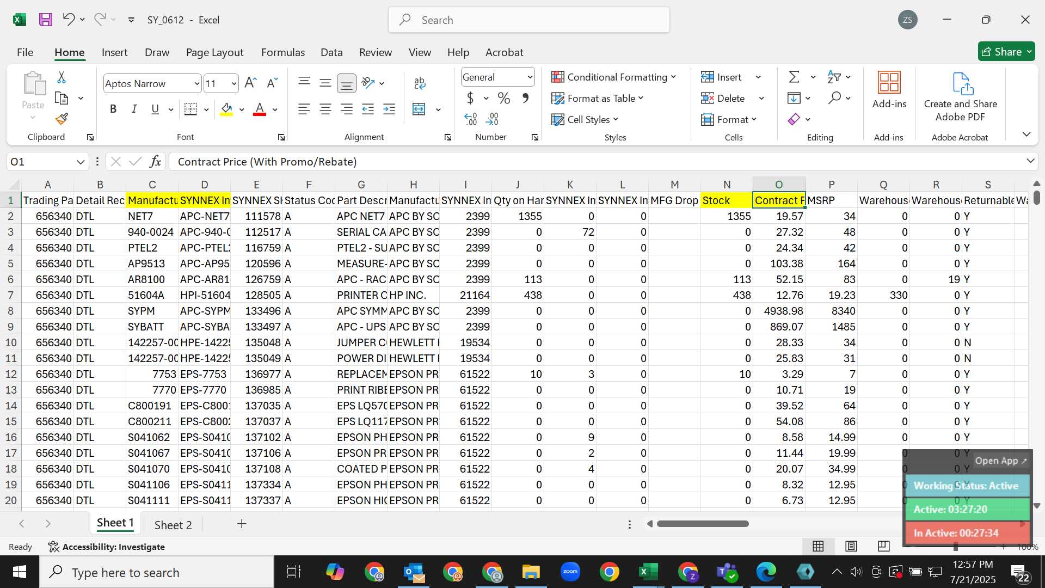Click the Search box in title bar

tap(529, 20)
